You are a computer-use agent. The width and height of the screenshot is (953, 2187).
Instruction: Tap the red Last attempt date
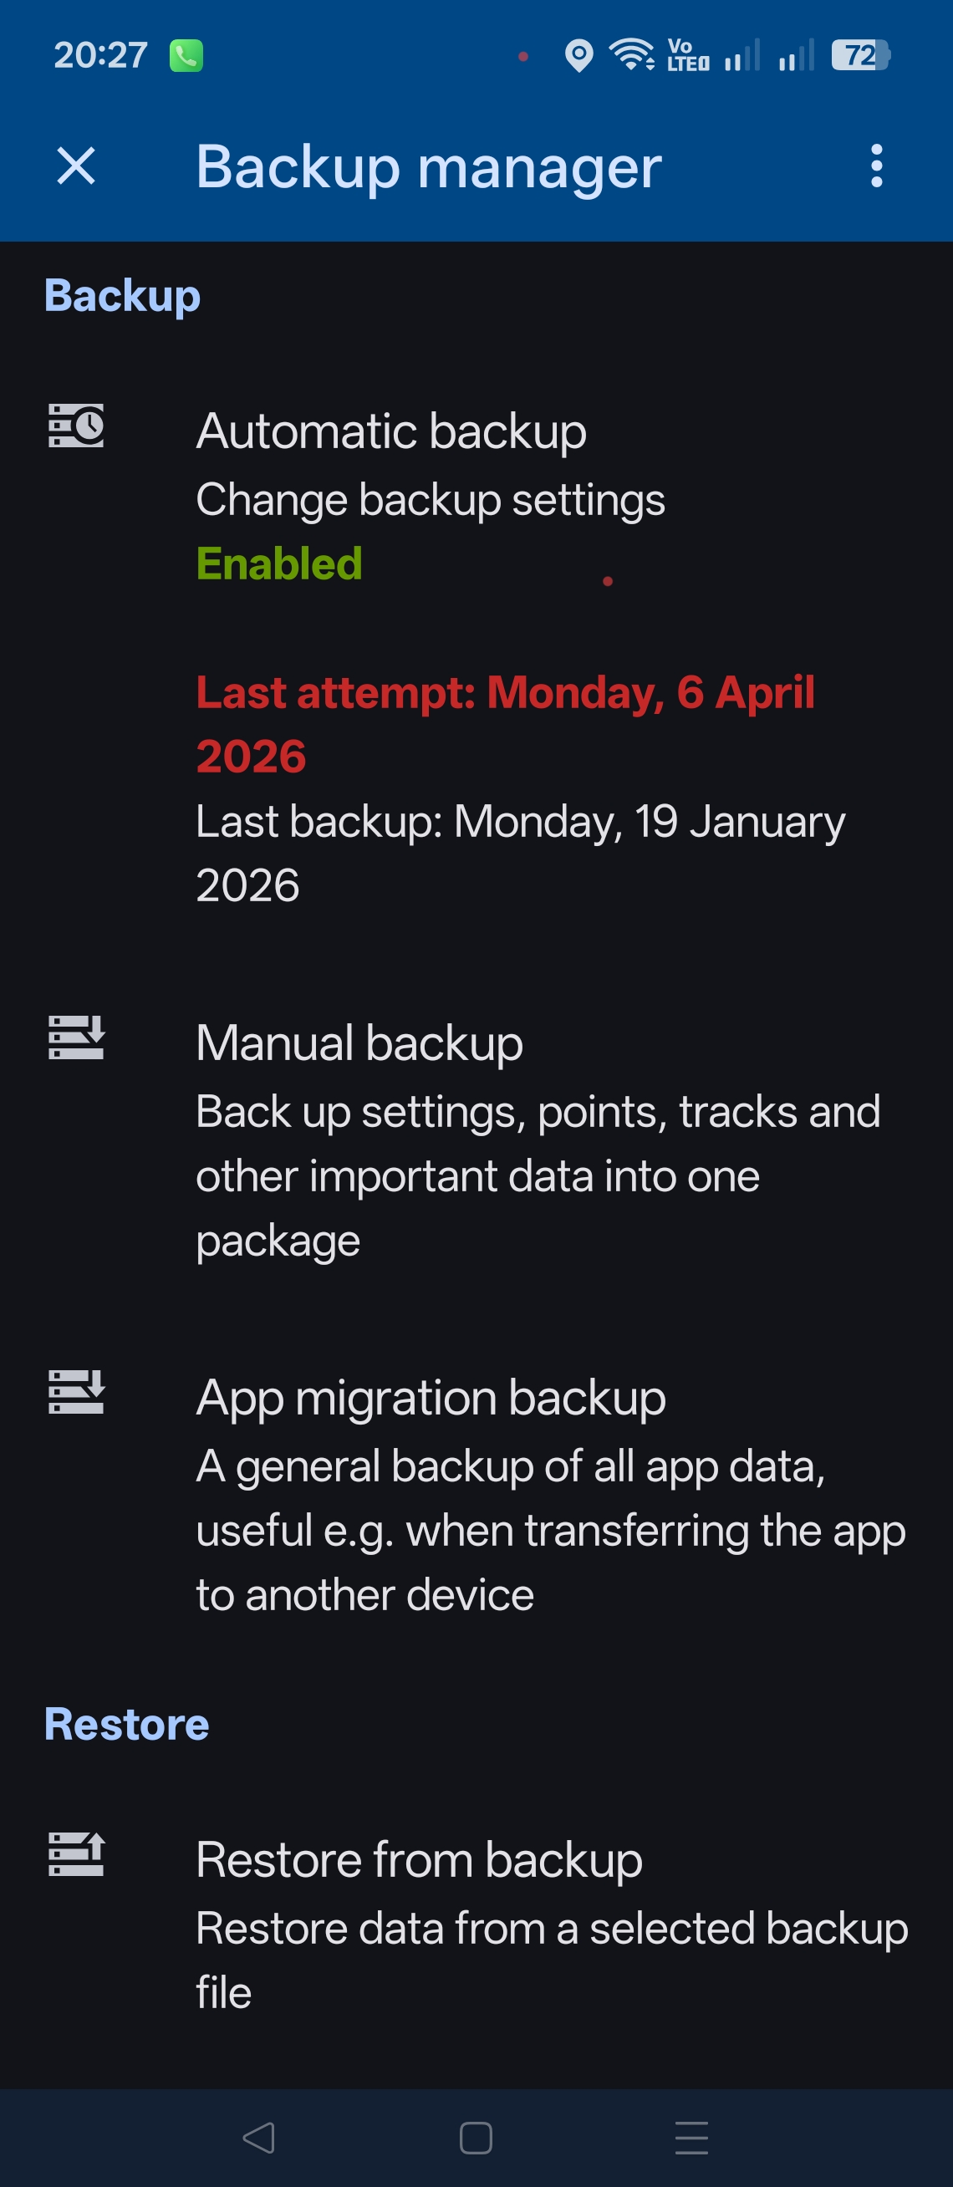(505, 723)
